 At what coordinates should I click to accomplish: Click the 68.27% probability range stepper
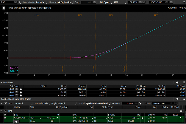coord(140,2)
